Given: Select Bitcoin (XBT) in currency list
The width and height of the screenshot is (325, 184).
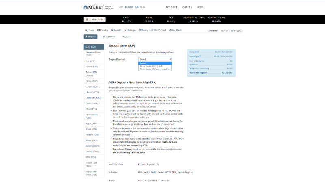Looking at the screenshot, I should [x=94, y=67].
